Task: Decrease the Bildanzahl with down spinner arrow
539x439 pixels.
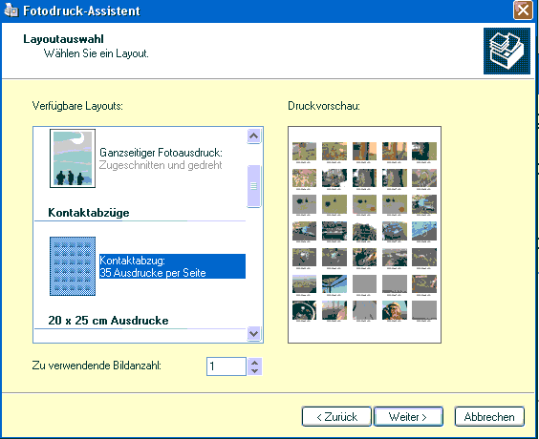Action: point(255,371)
